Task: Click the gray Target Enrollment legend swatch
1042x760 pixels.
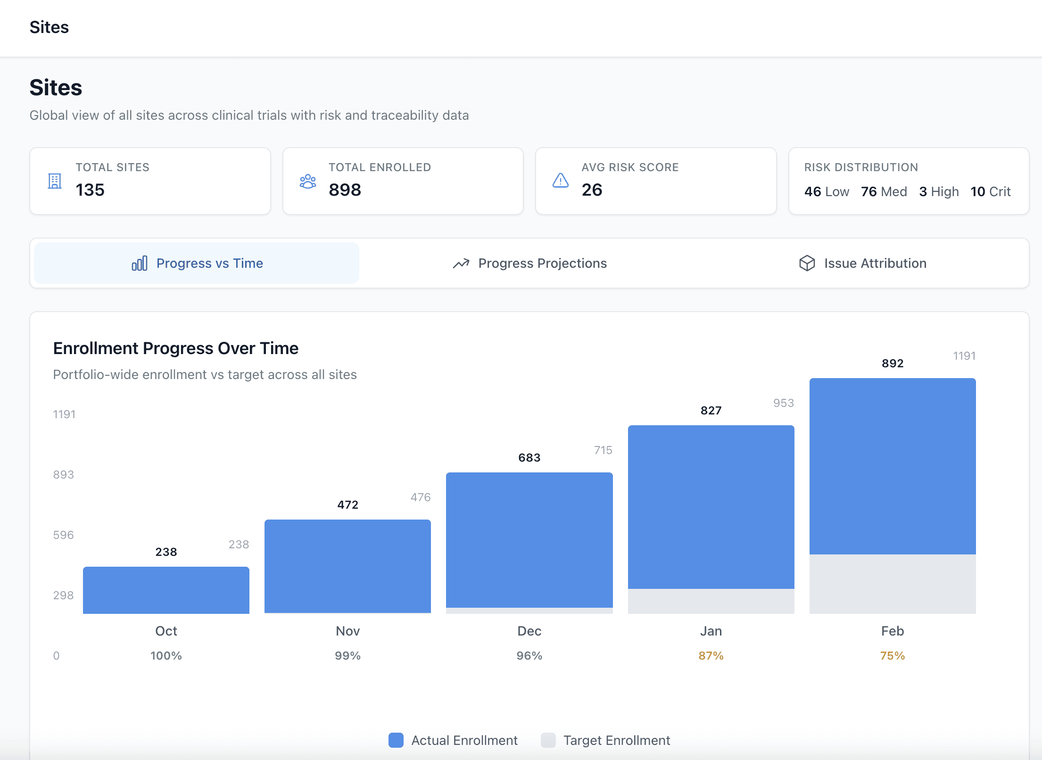Action: [548, 740]
